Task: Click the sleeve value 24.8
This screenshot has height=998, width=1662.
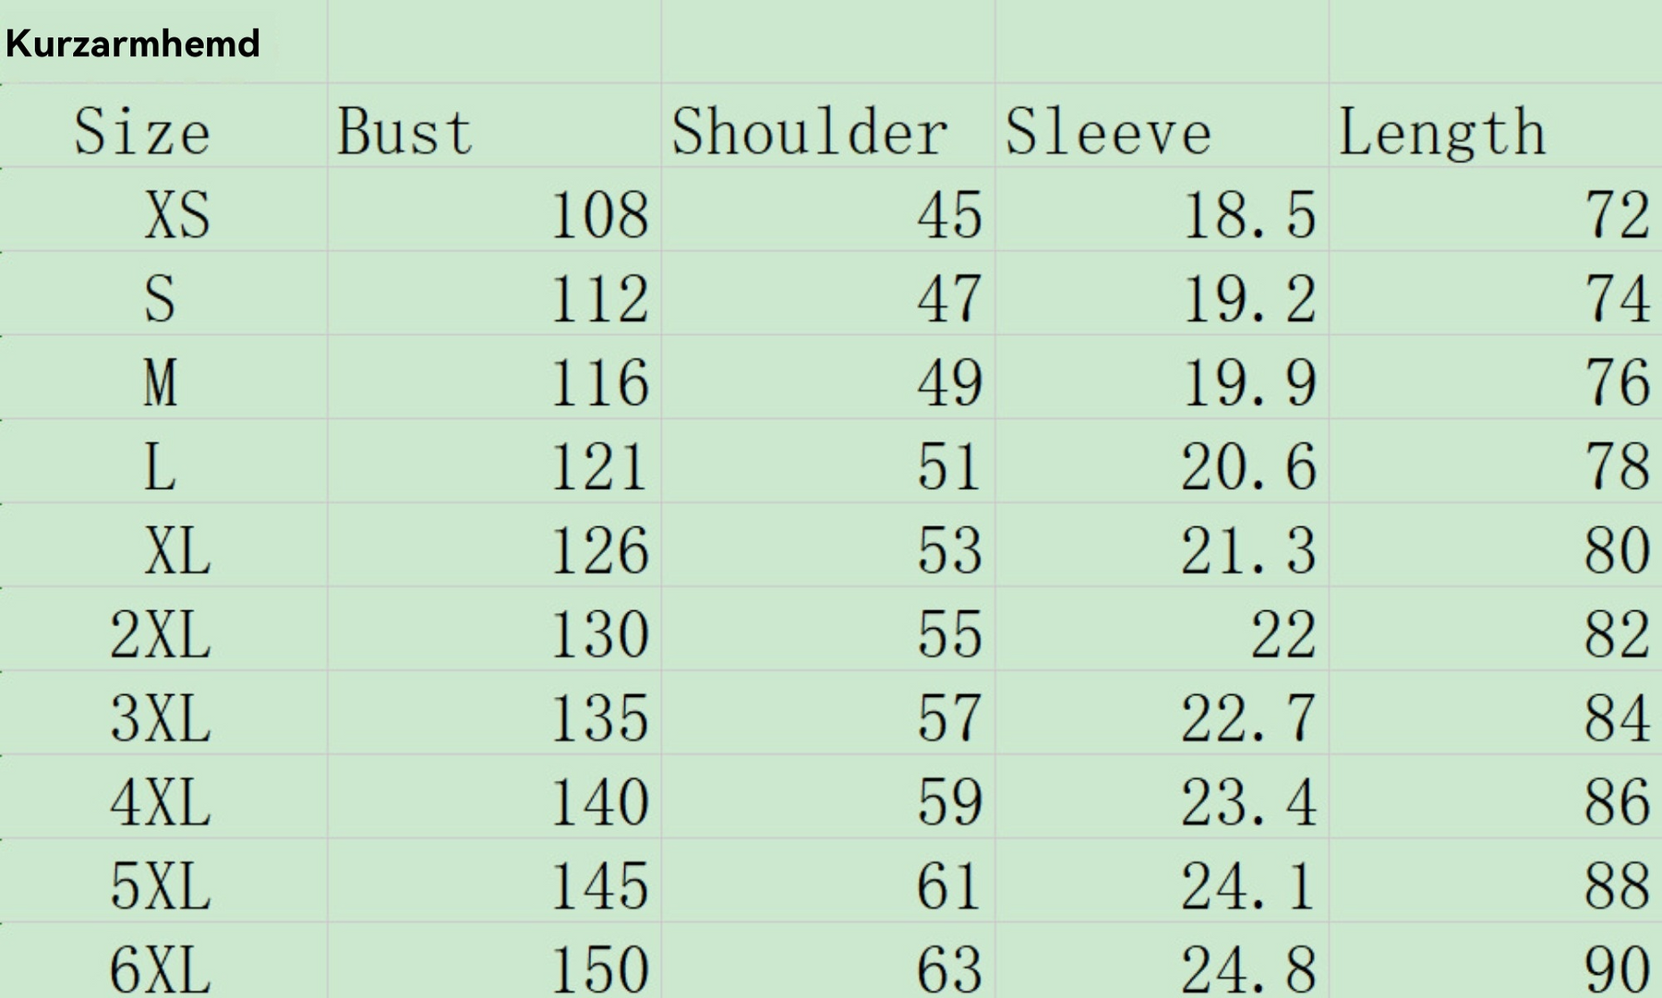Action: (1162, 961)
